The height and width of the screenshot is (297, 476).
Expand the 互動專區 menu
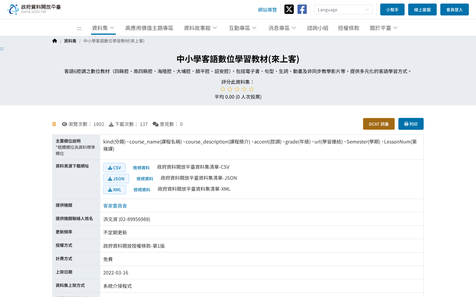pyautogui.click(x=243, y=28)
